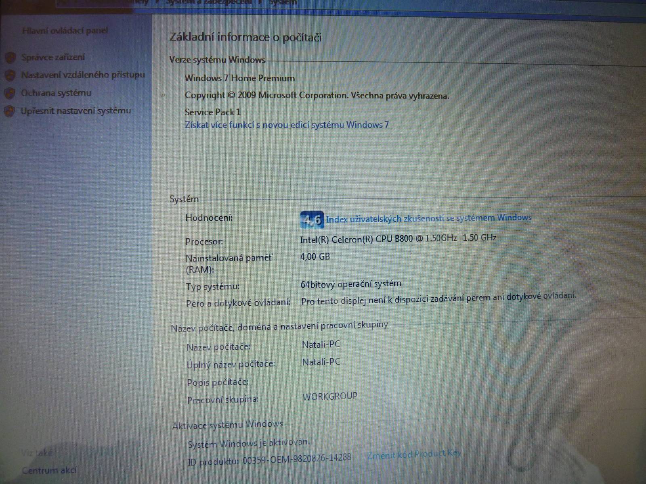Click the shield icon beside Upřesnit nastavení systému
Viewport: 646px width, 484px height.
point(10,111)
